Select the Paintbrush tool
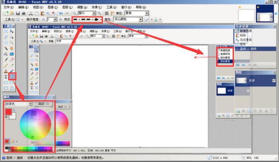This screenshot has height=162, width=279. coord(6,59)
